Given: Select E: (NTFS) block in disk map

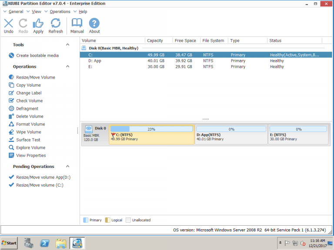Looking at the screenshot, I should [298, 135].
